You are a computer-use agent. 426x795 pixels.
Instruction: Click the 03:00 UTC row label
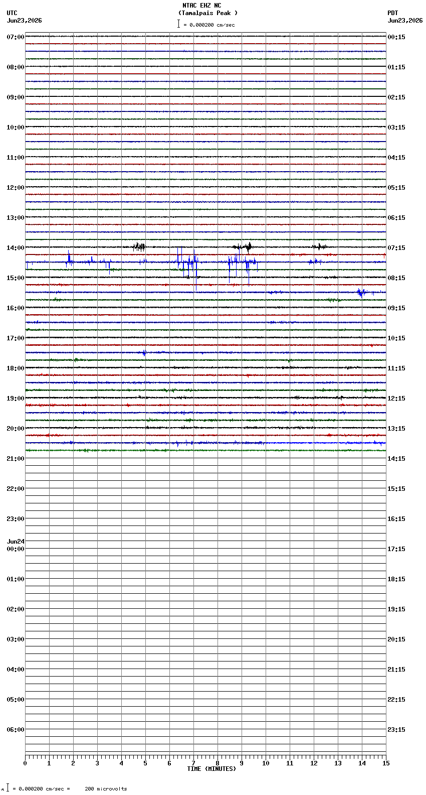click(x=16, y=639)
